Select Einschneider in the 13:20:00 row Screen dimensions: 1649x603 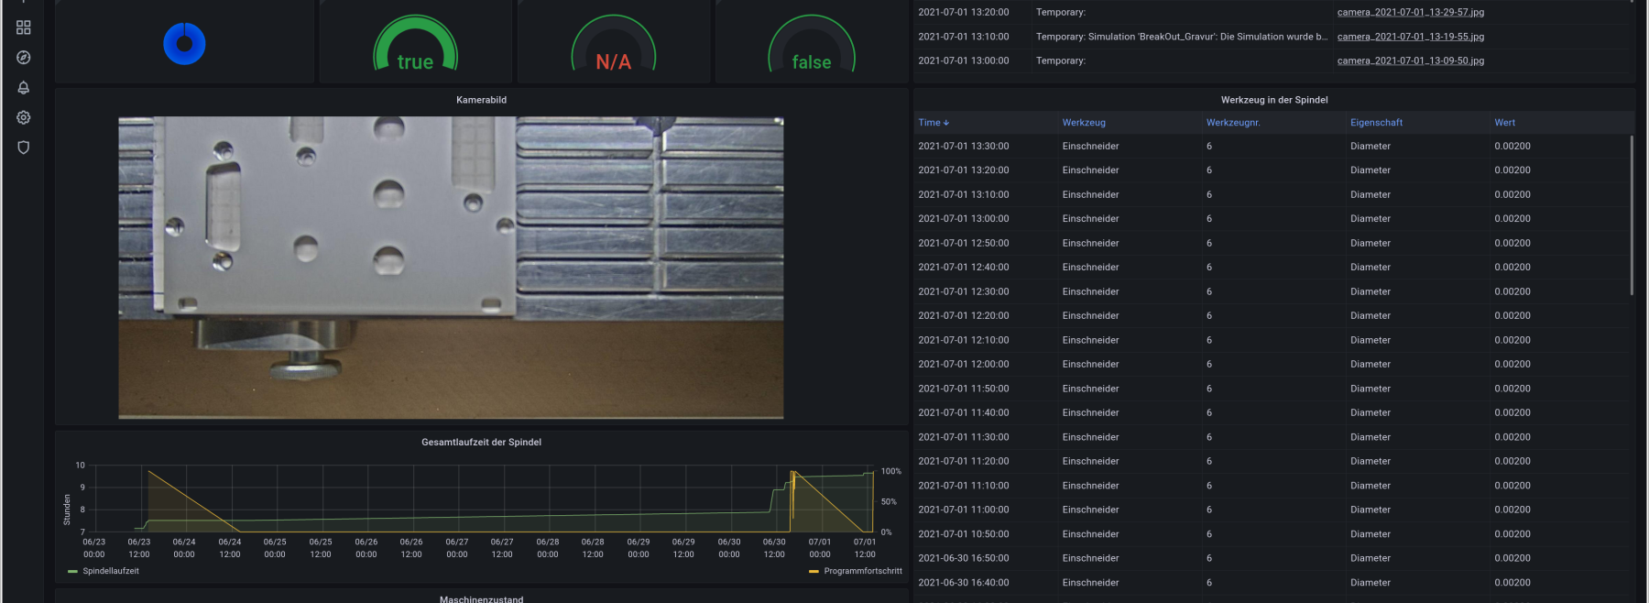(1090, 170)
